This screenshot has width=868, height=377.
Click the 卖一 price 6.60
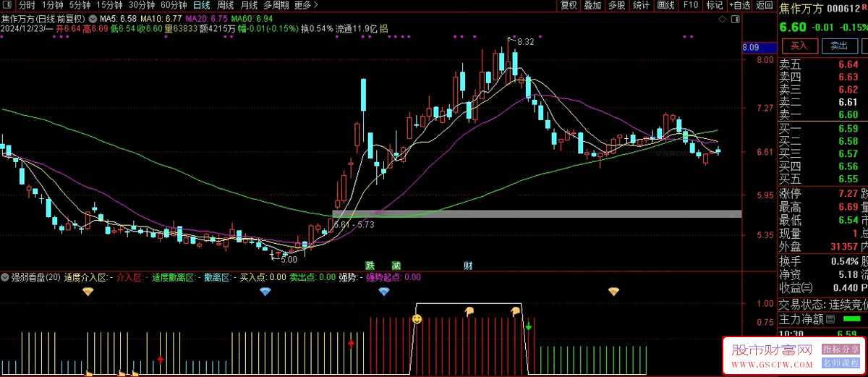[848, 115]
